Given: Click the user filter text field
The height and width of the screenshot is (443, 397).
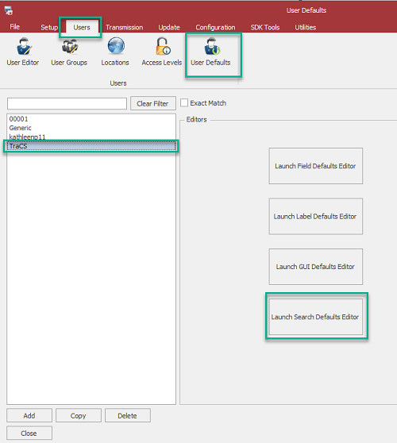Looking at the screenshot, I should pos(67,103).
